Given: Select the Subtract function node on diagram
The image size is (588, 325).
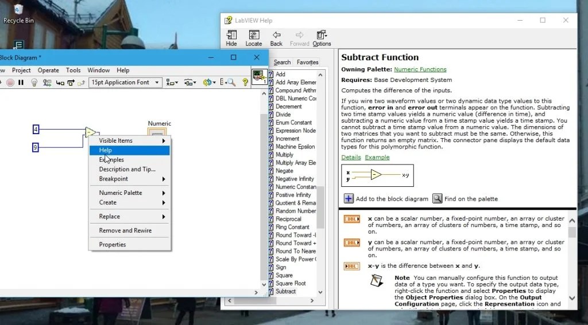Looking at the screenshot, I should tap(91, 132).
